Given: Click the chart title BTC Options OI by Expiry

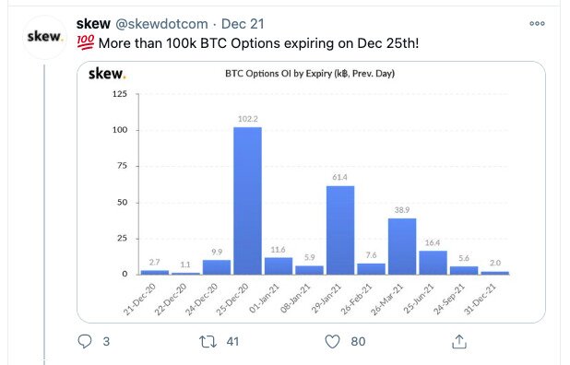Looking at the screenshot, I should [310, 74].
